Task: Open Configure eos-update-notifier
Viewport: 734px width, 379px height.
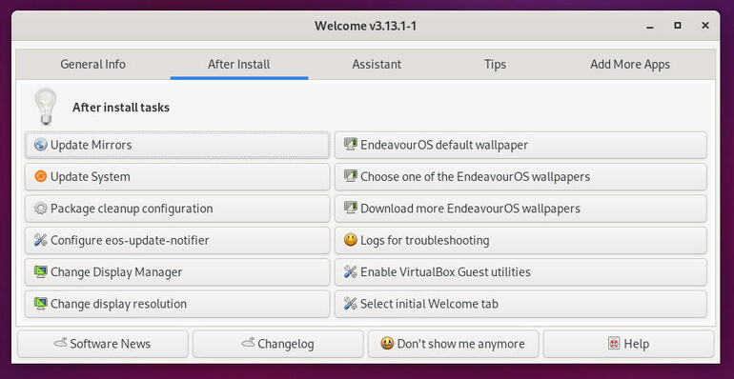Action: [177, 241]
